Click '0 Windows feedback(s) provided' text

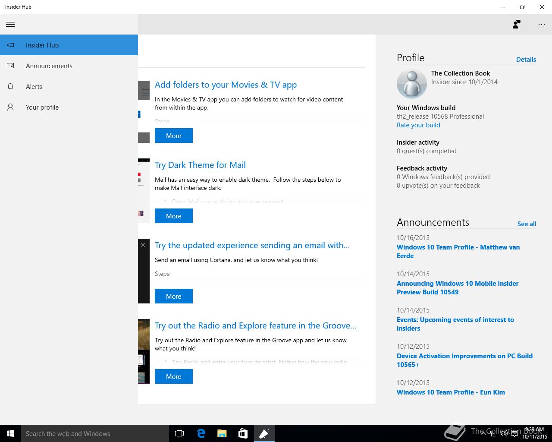point(443,177)
